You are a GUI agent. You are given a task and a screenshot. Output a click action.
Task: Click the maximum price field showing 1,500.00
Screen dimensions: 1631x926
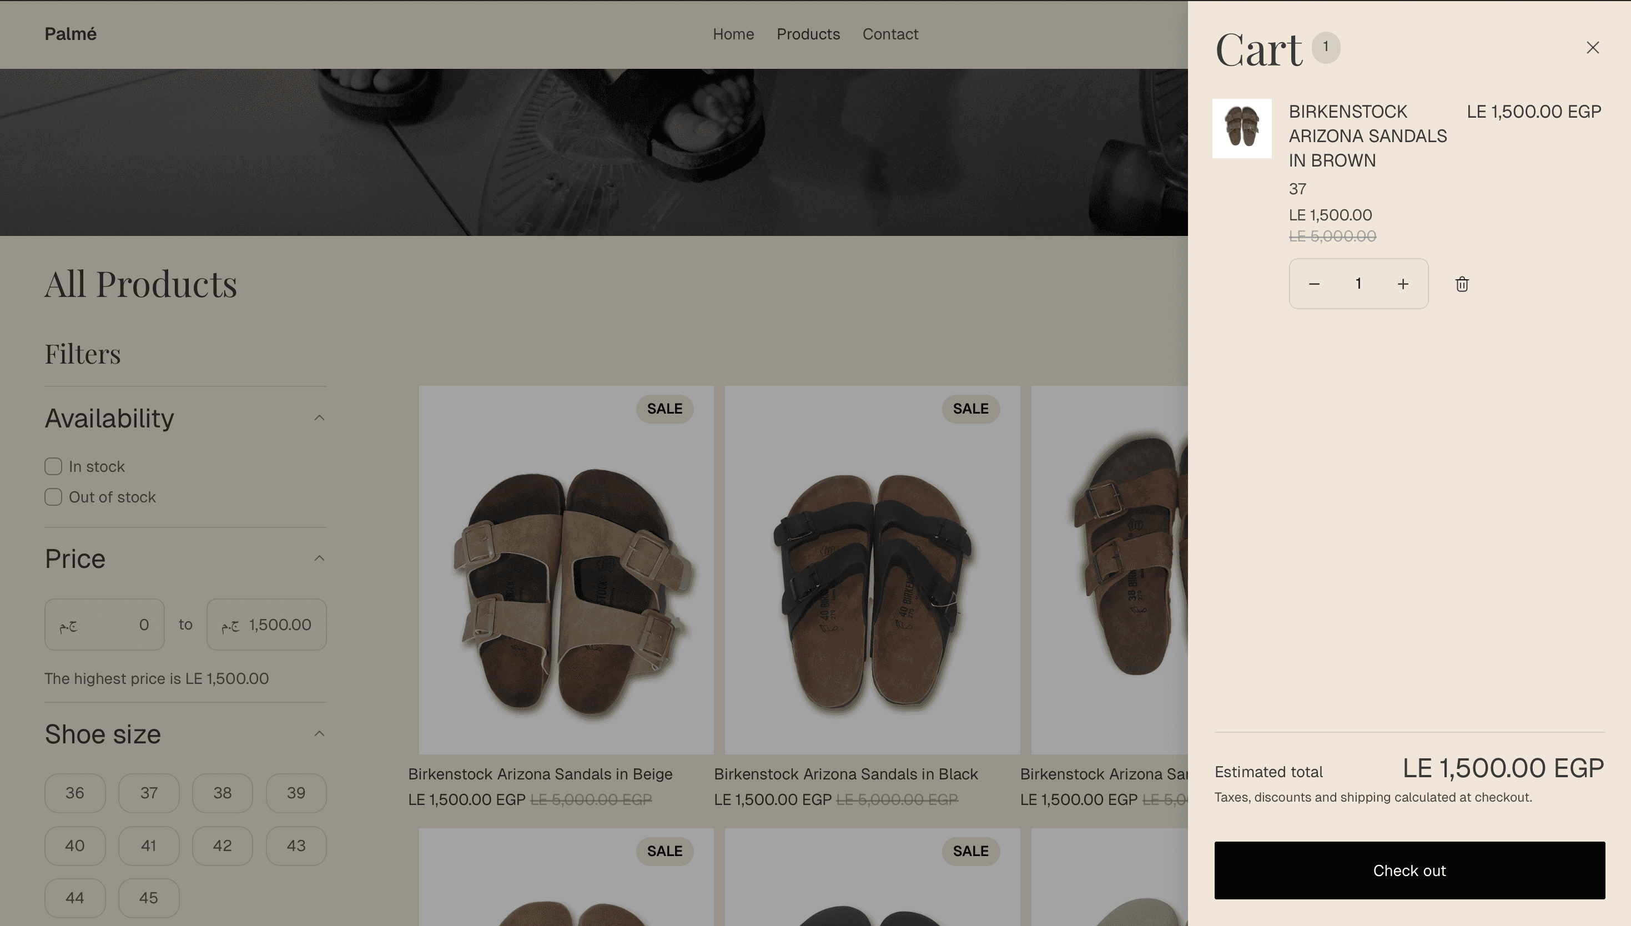(x=266, y=625)
